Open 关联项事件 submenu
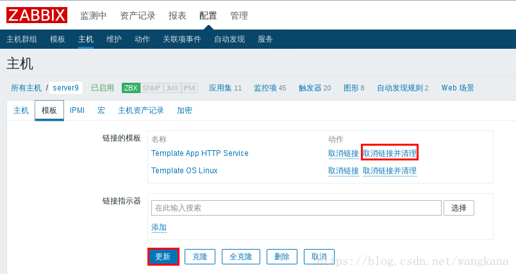Viewport: 516px width, 274px height. [x=182, y=39]
